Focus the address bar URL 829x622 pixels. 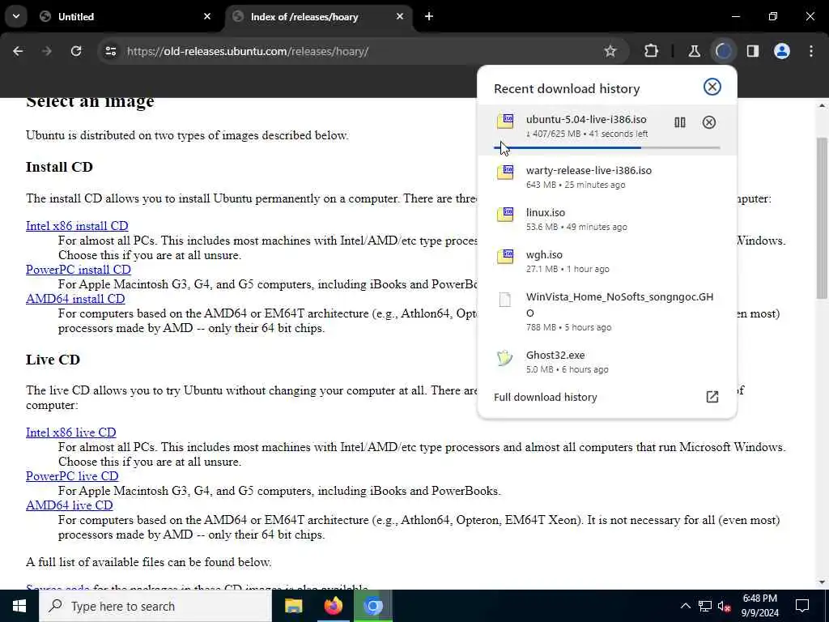[x=248, y=51]
